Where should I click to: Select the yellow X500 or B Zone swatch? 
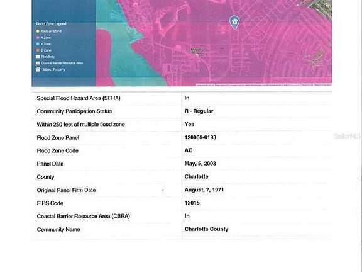point(38,31)
